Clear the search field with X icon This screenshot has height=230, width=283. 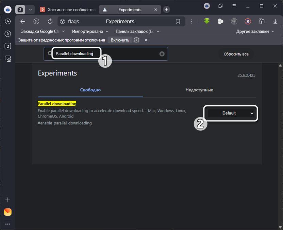[x=162, y=54]
